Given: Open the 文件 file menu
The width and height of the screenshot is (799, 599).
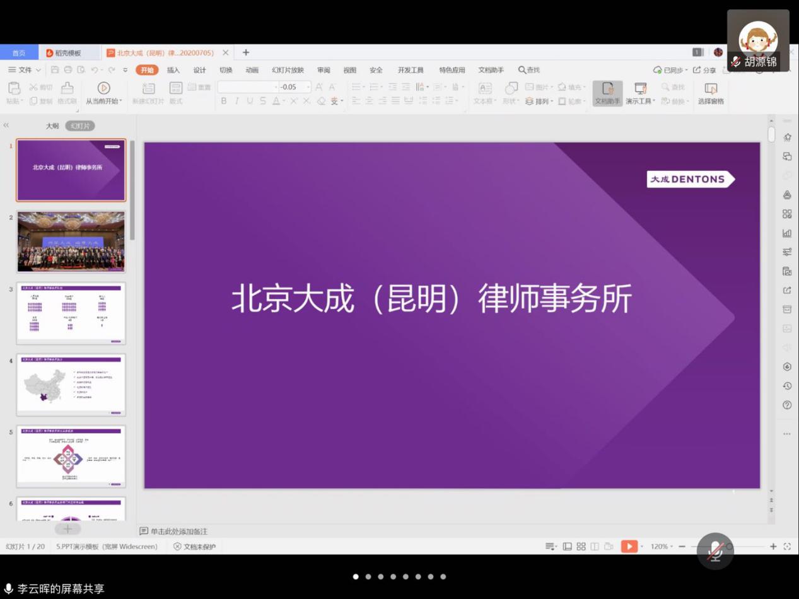Looking at the screenshot, I should pos(25,70).
